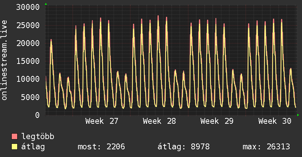The width and height of the screenshot is (302, 157).
Task: Click the pink legtöbb legend swatch
Action: click(x=14, y=136)
